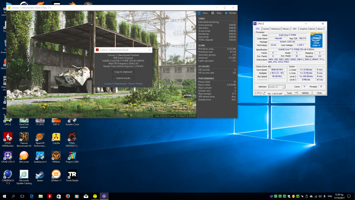Switch to the Mainboard tab in CPU-Z
This screenshot has width=355, height=200.
(x=276, y=29)
